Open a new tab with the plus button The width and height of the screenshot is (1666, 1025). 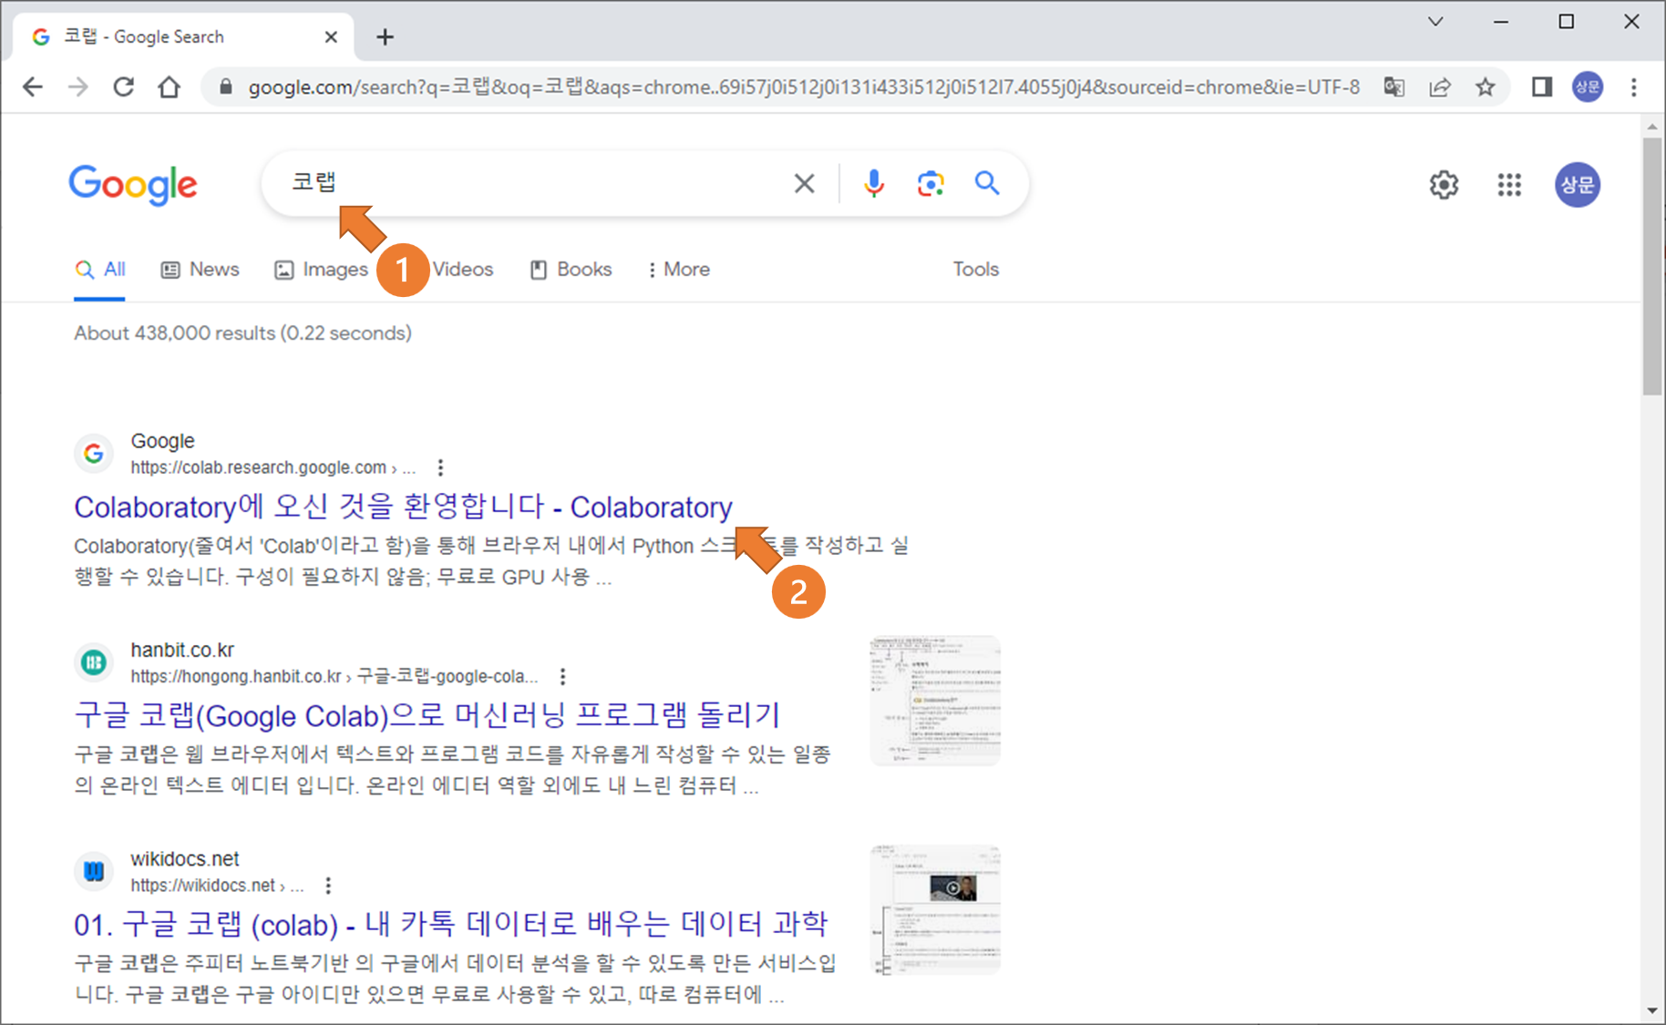(385, 36)
